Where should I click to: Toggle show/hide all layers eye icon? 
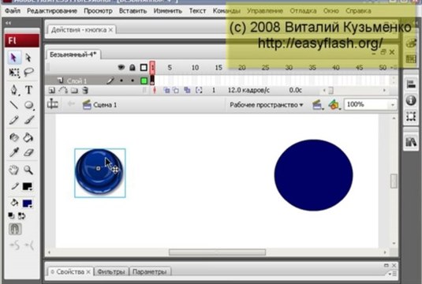(121, 67)
